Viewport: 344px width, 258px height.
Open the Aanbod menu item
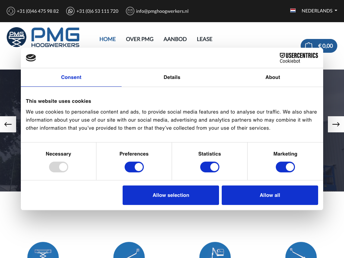coord(175,39)
